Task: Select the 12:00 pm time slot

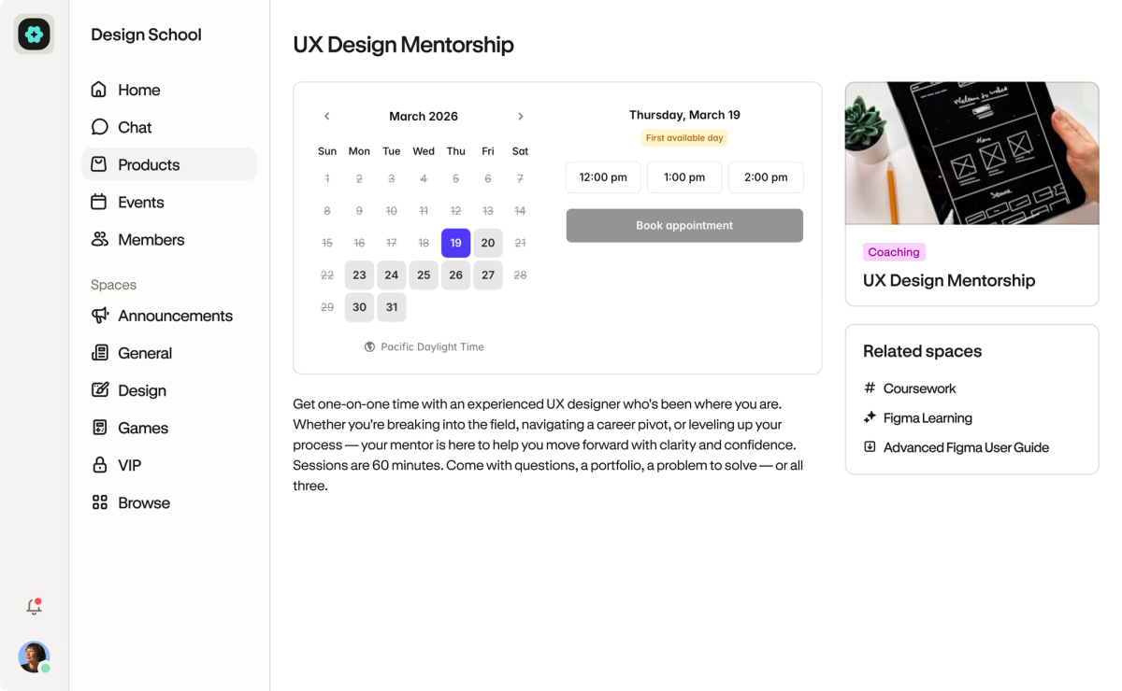Action: point(603,177)
